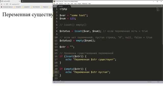Click 'if (empty($str))' on line 20
This screenshot has width=163, height=92.
[71, 69]
